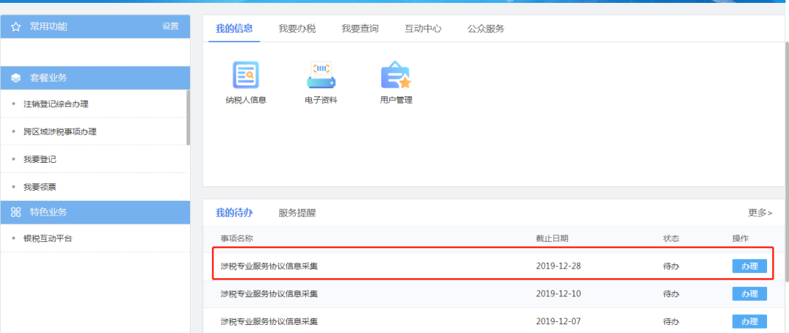This screenshot has width=789, height=333.
Task: Open 我要领票 in the sidebar
Action: pyautogui.click(x=39, y=187)
